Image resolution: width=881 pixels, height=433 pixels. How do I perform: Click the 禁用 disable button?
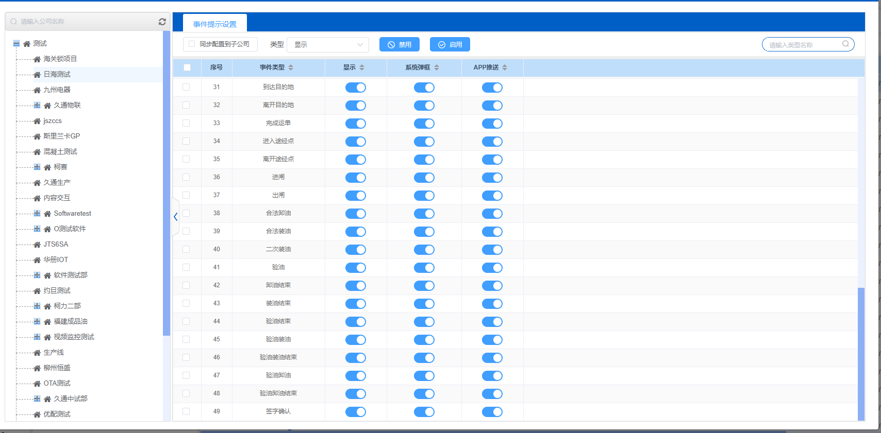(400, 44)
